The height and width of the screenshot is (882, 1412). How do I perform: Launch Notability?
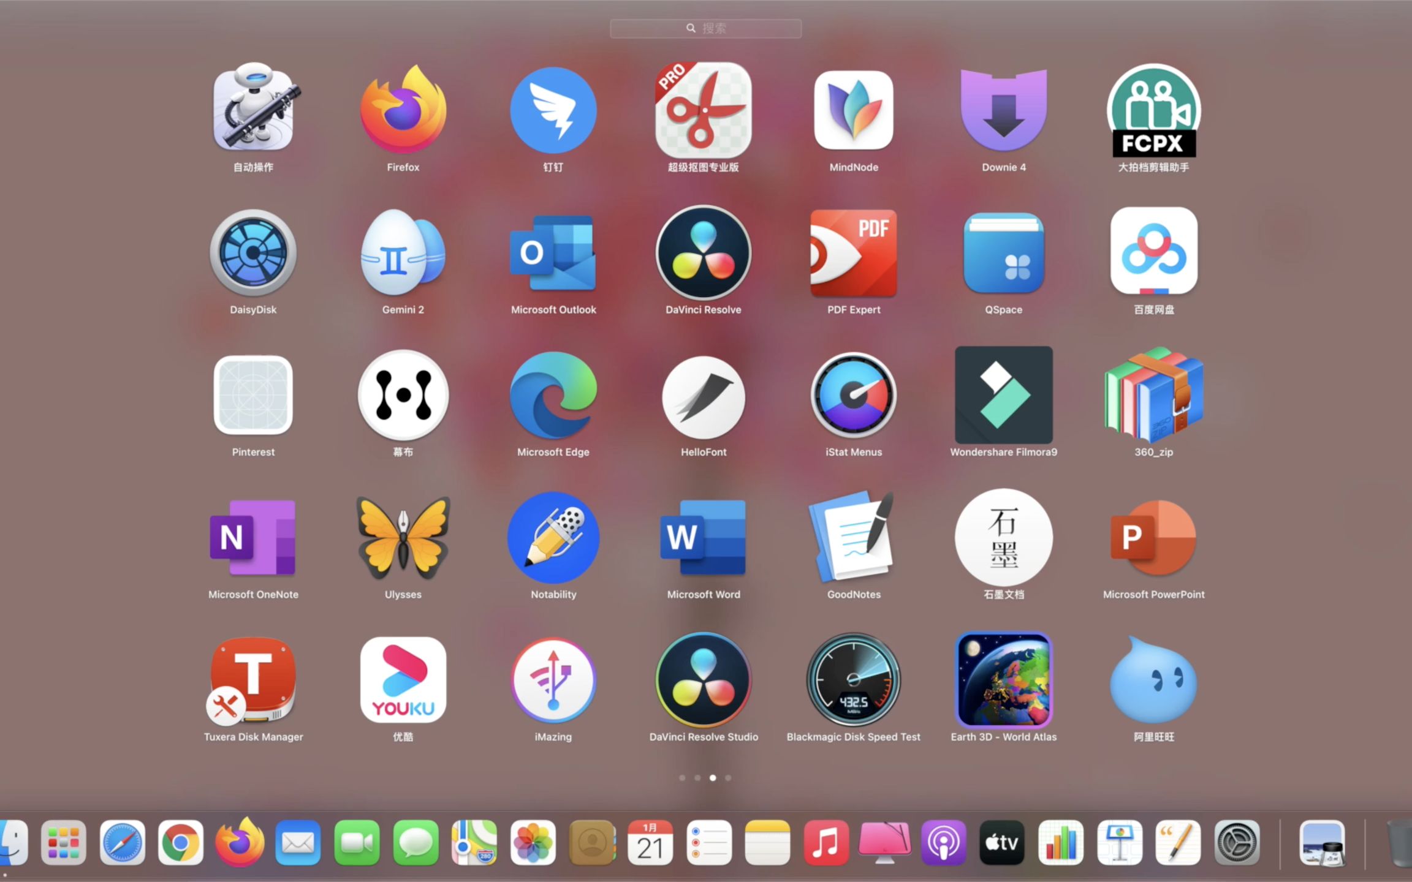(553, 538)
